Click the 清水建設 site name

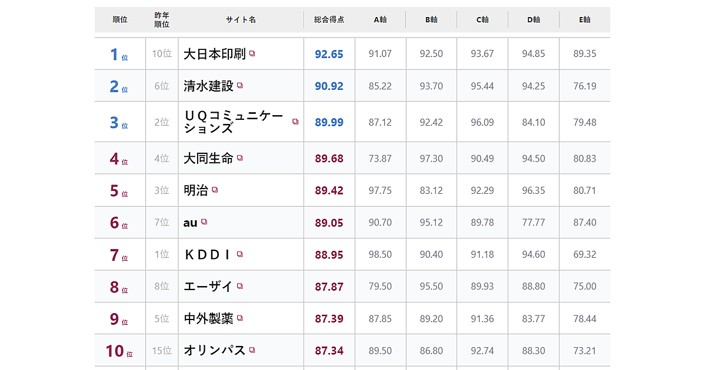pyautogui.click(x=208, y=86)
